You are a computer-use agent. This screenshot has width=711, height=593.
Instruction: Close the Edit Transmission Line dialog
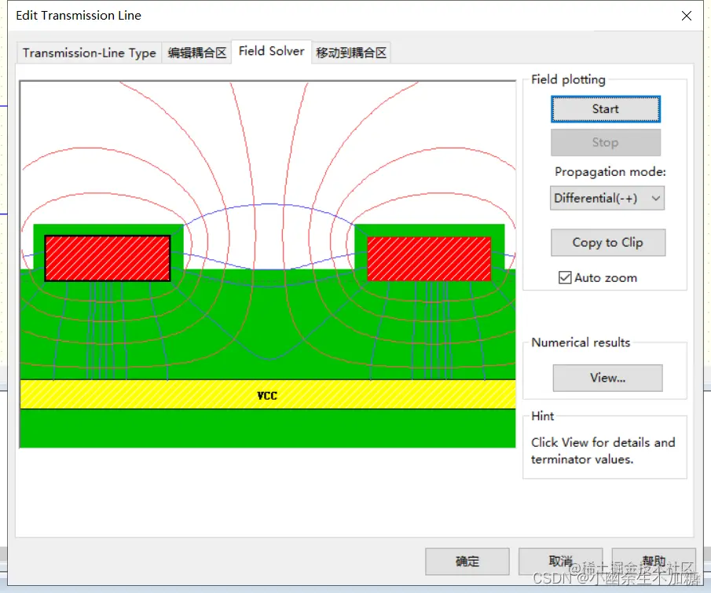687,16
